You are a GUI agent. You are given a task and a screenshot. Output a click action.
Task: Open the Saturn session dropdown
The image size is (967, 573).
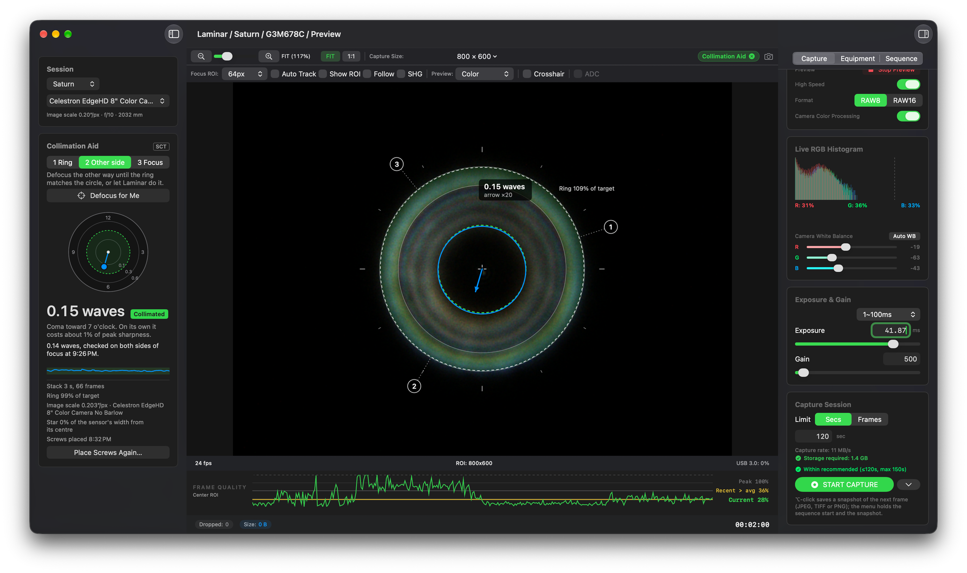point(73,84)
